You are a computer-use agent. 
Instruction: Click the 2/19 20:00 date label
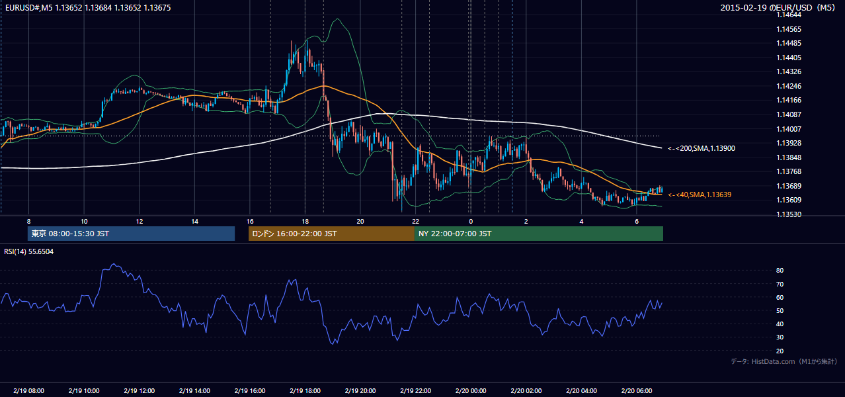click(x=360, y=391)
